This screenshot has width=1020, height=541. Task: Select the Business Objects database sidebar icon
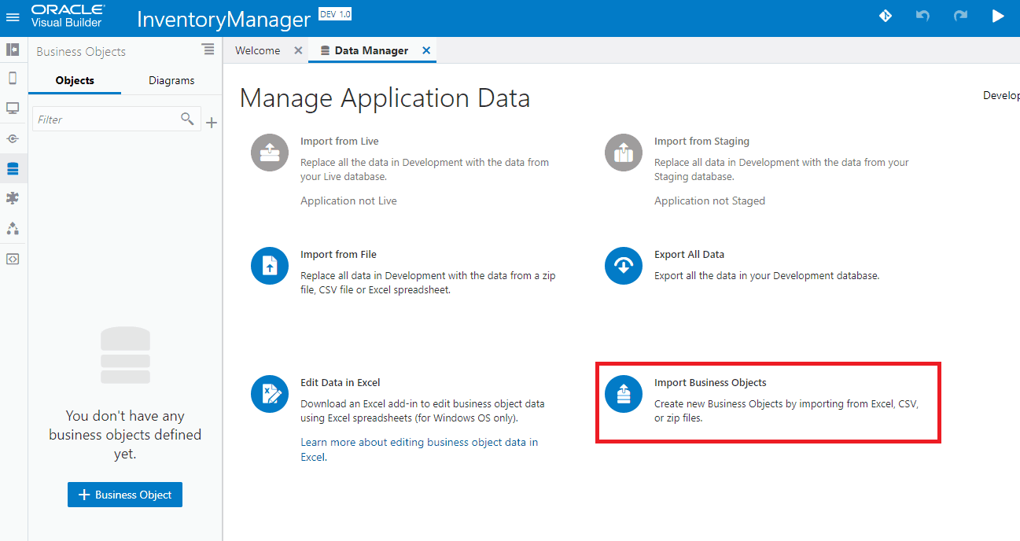tap(13, 168)
